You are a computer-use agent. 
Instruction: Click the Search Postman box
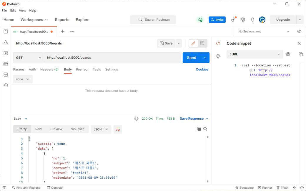(x=153, y=19)
